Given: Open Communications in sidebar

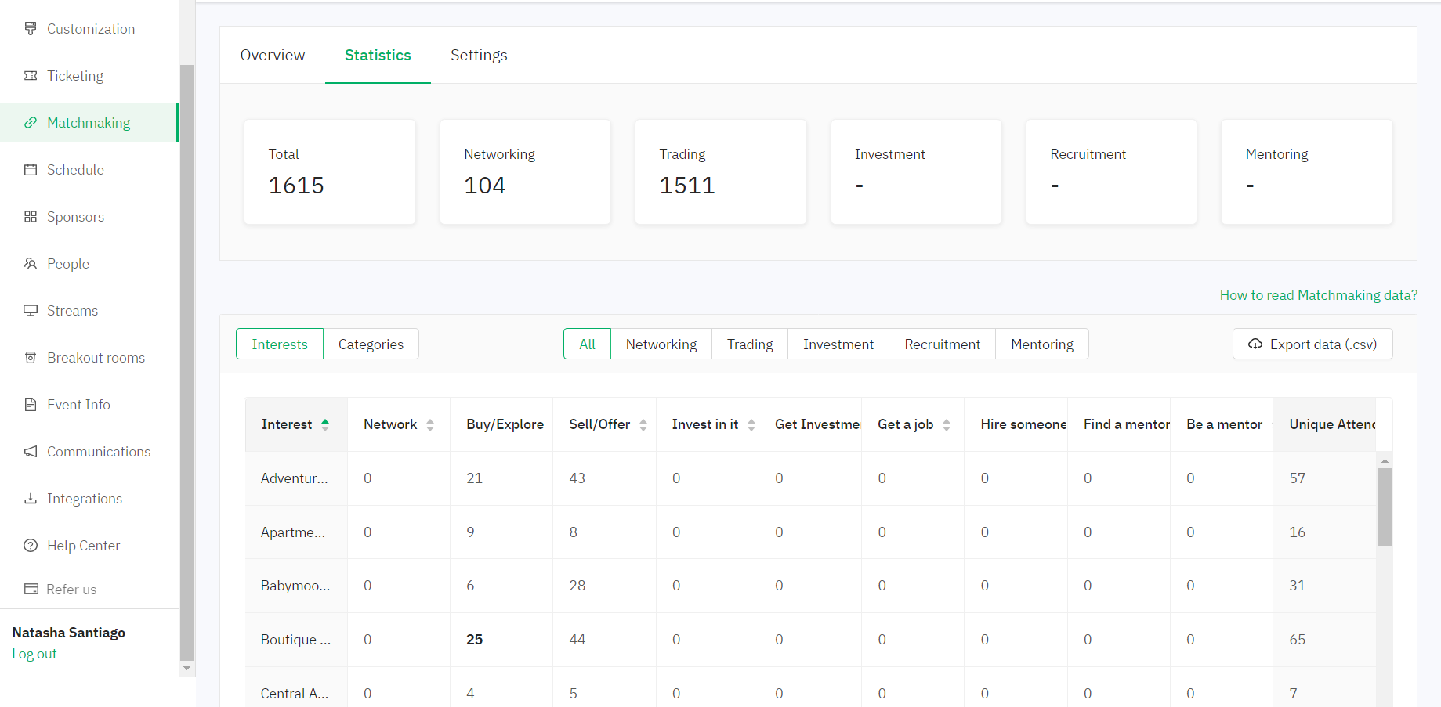Looking at the screenshot, I should coord(89,452).
